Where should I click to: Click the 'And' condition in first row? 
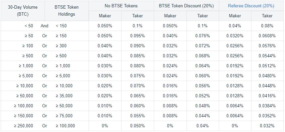point(44,26)
